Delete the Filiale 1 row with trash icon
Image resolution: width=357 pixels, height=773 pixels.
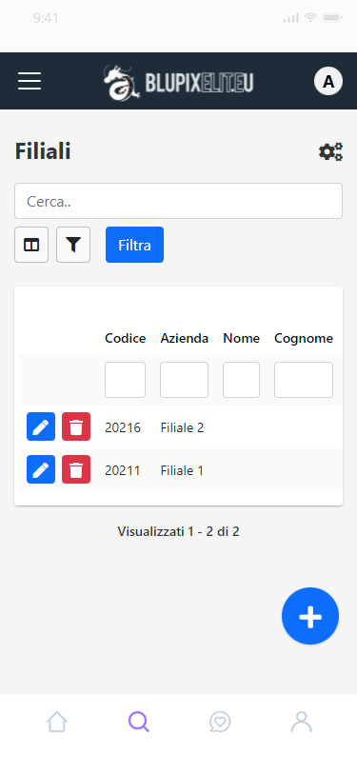tap(76, 470)
